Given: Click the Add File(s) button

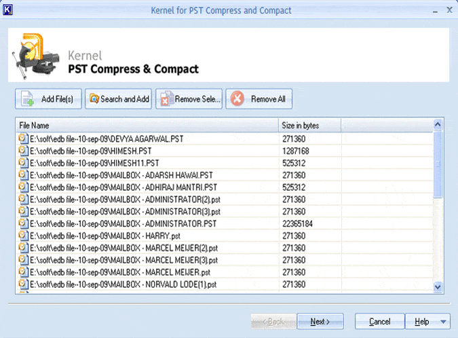Looking at the screenshot, I should pyautogui.click(x=48, y=99).
